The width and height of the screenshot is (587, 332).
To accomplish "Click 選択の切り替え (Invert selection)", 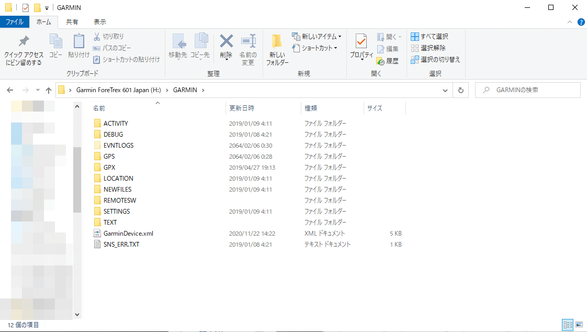I will pos(435,60).
